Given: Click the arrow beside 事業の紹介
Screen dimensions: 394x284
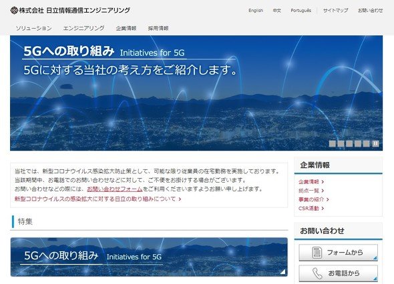Looking at the screenshot, I should 328,199.
